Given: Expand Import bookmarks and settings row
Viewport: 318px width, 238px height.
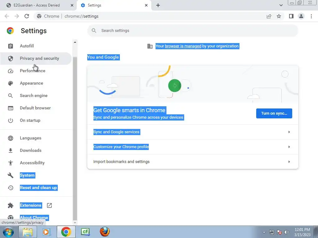Looking at the screenshot, I should click(x=193, y=162).
